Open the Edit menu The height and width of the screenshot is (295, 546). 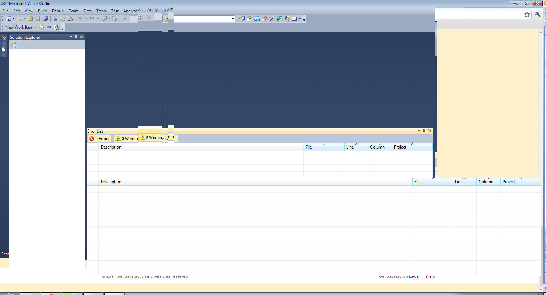[x=17, y=11]
